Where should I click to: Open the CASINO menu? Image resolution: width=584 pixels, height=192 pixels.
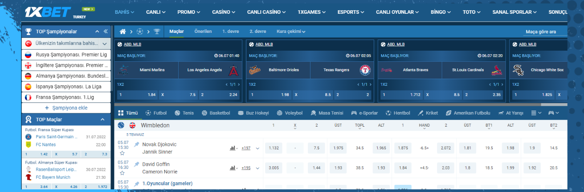tap(224, 12)
